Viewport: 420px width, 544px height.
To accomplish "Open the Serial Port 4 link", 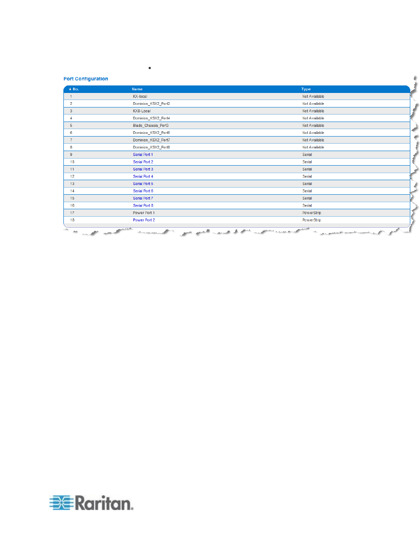I will pyautogui.click(x=143, y=177).
